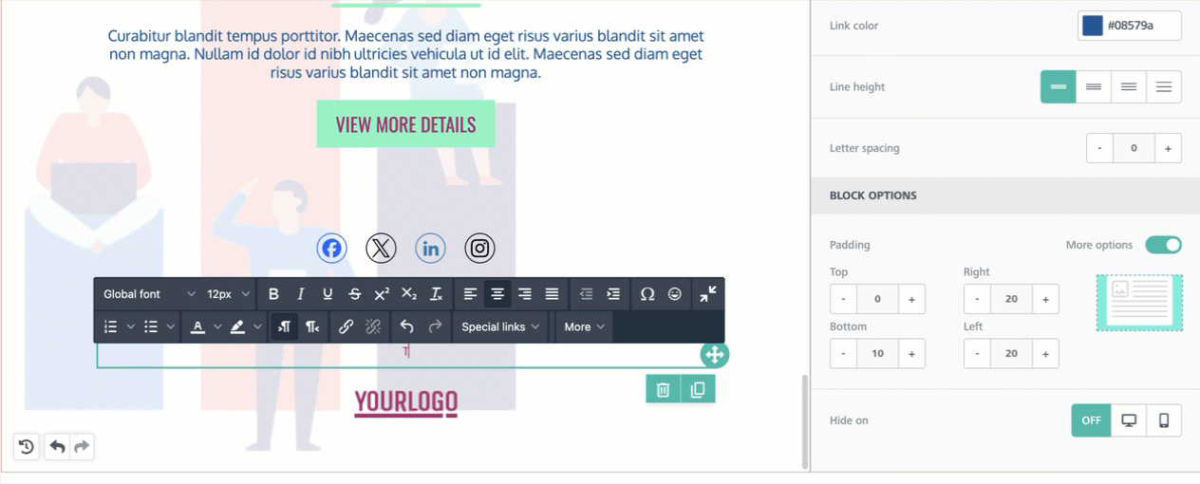Duplicate the selected text block
The height and width of the screenshot is (484, 1200).
point(698,389)
